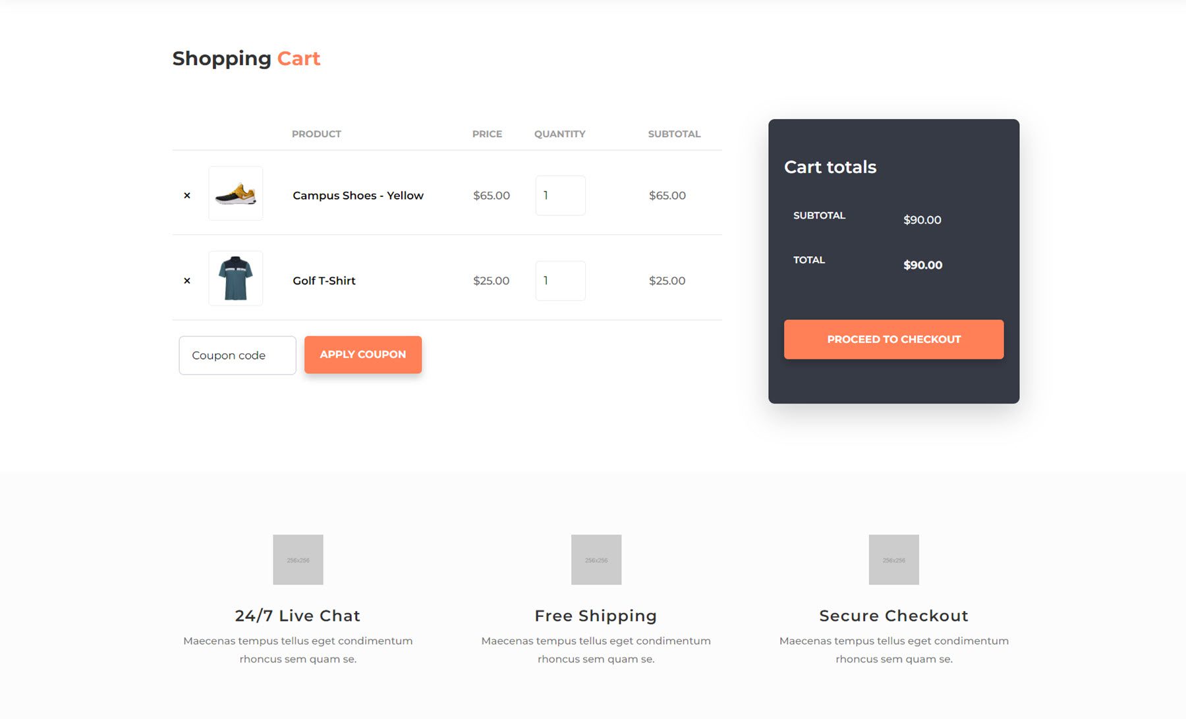Select the Campus Shoes quantity field
Viewport: 1186px width, 719px height.
(x=560, y=195)
